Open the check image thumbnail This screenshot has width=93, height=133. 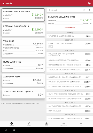[51, 47]
